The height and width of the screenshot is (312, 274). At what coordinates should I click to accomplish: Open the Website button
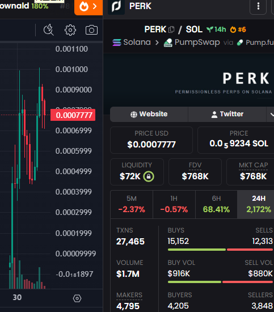pos(149,114)
